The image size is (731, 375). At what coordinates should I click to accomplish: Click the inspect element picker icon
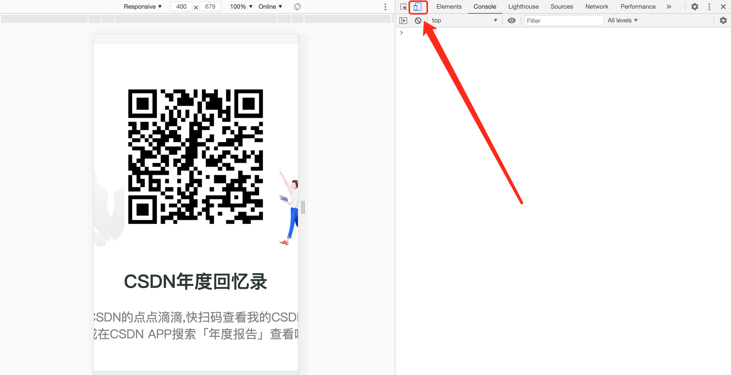403,7
